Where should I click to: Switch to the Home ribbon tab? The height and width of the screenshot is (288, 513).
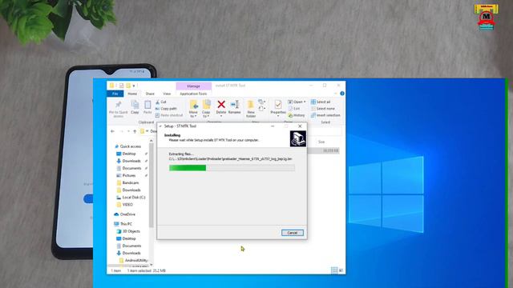coord(132,94)
